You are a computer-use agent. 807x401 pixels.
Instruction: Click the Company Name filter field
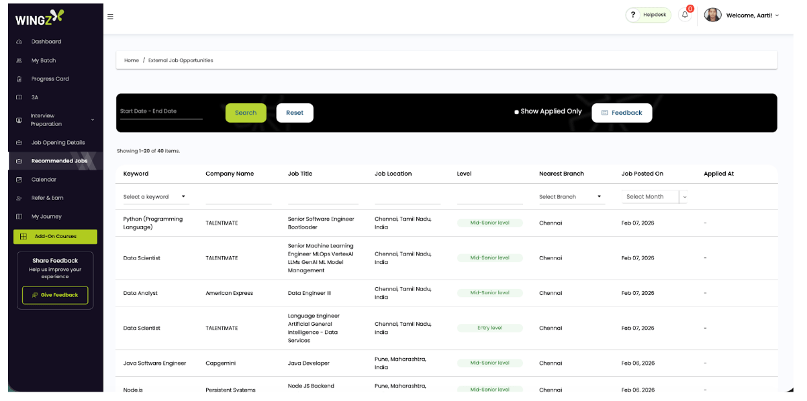238,196
